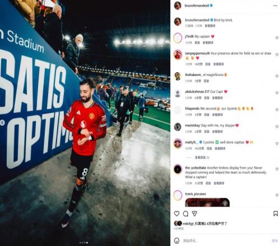Viewport: 280px width, 246px height.
Task: Reply to thehakeem_ comment
Action: (206, 81)
